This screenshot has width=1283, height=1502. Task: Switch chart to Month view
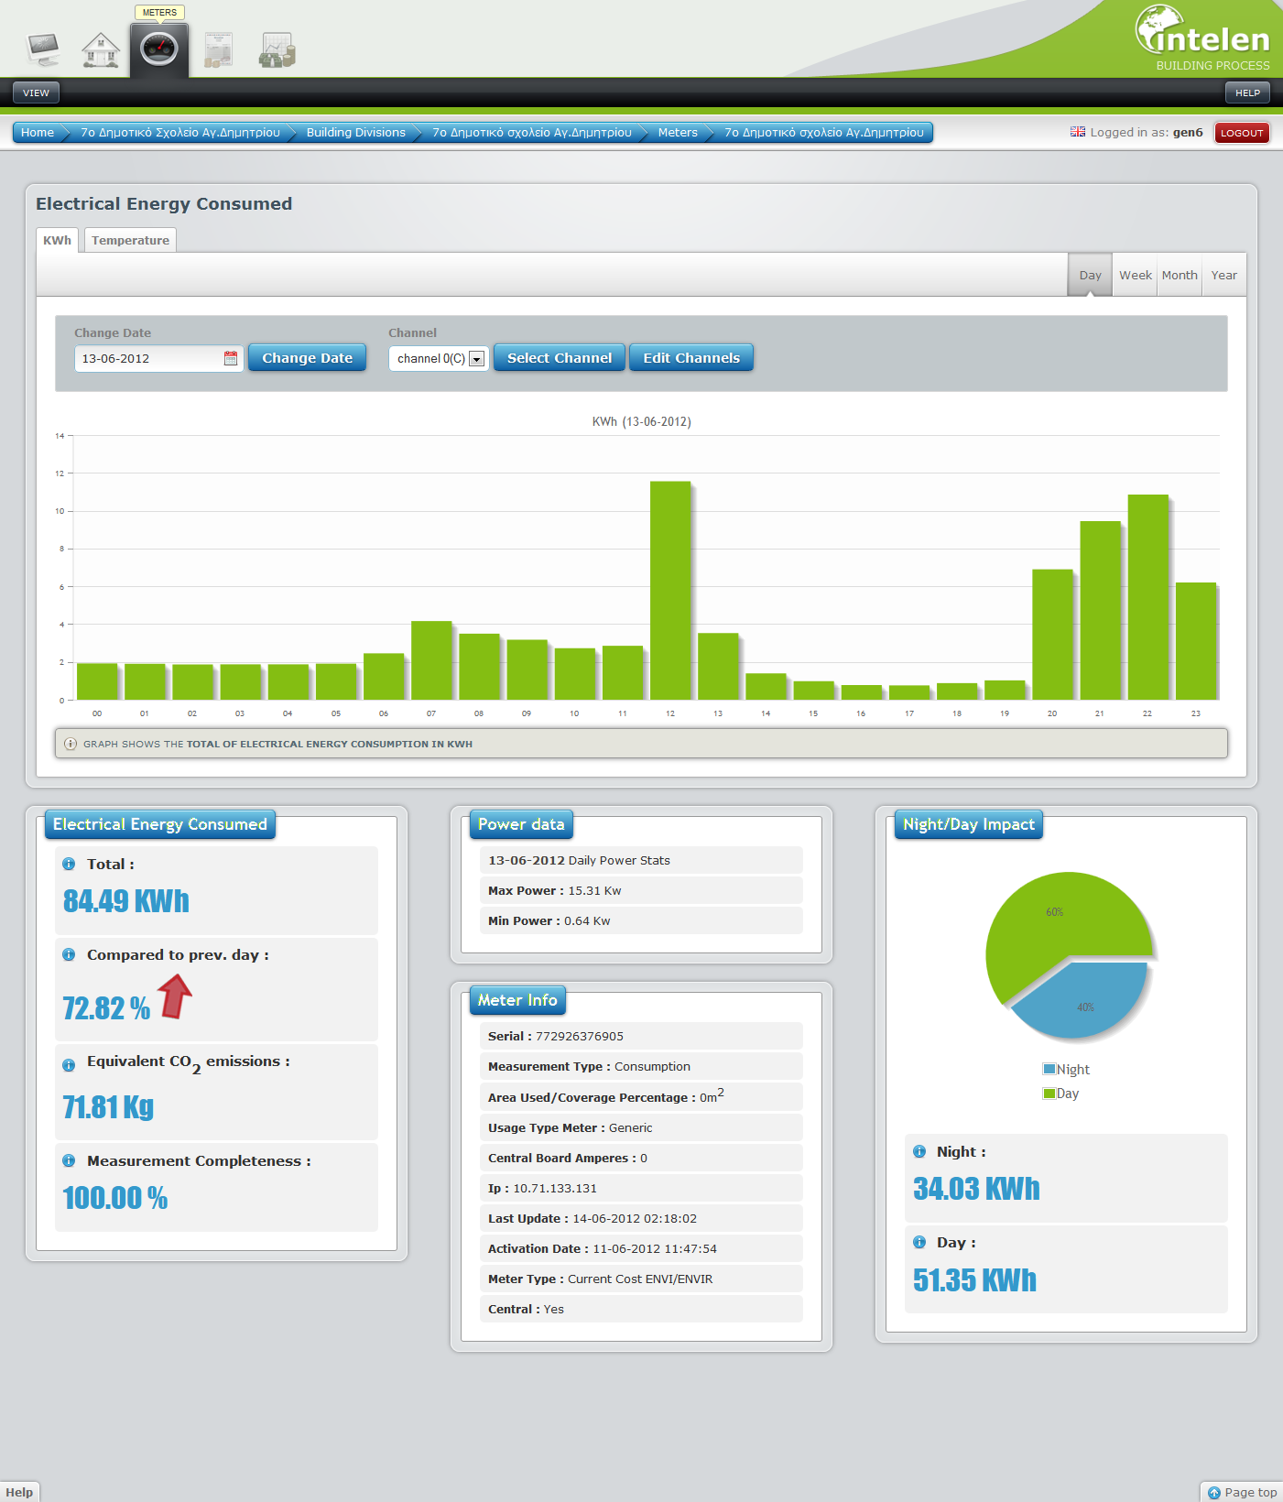coord(1179,275)
